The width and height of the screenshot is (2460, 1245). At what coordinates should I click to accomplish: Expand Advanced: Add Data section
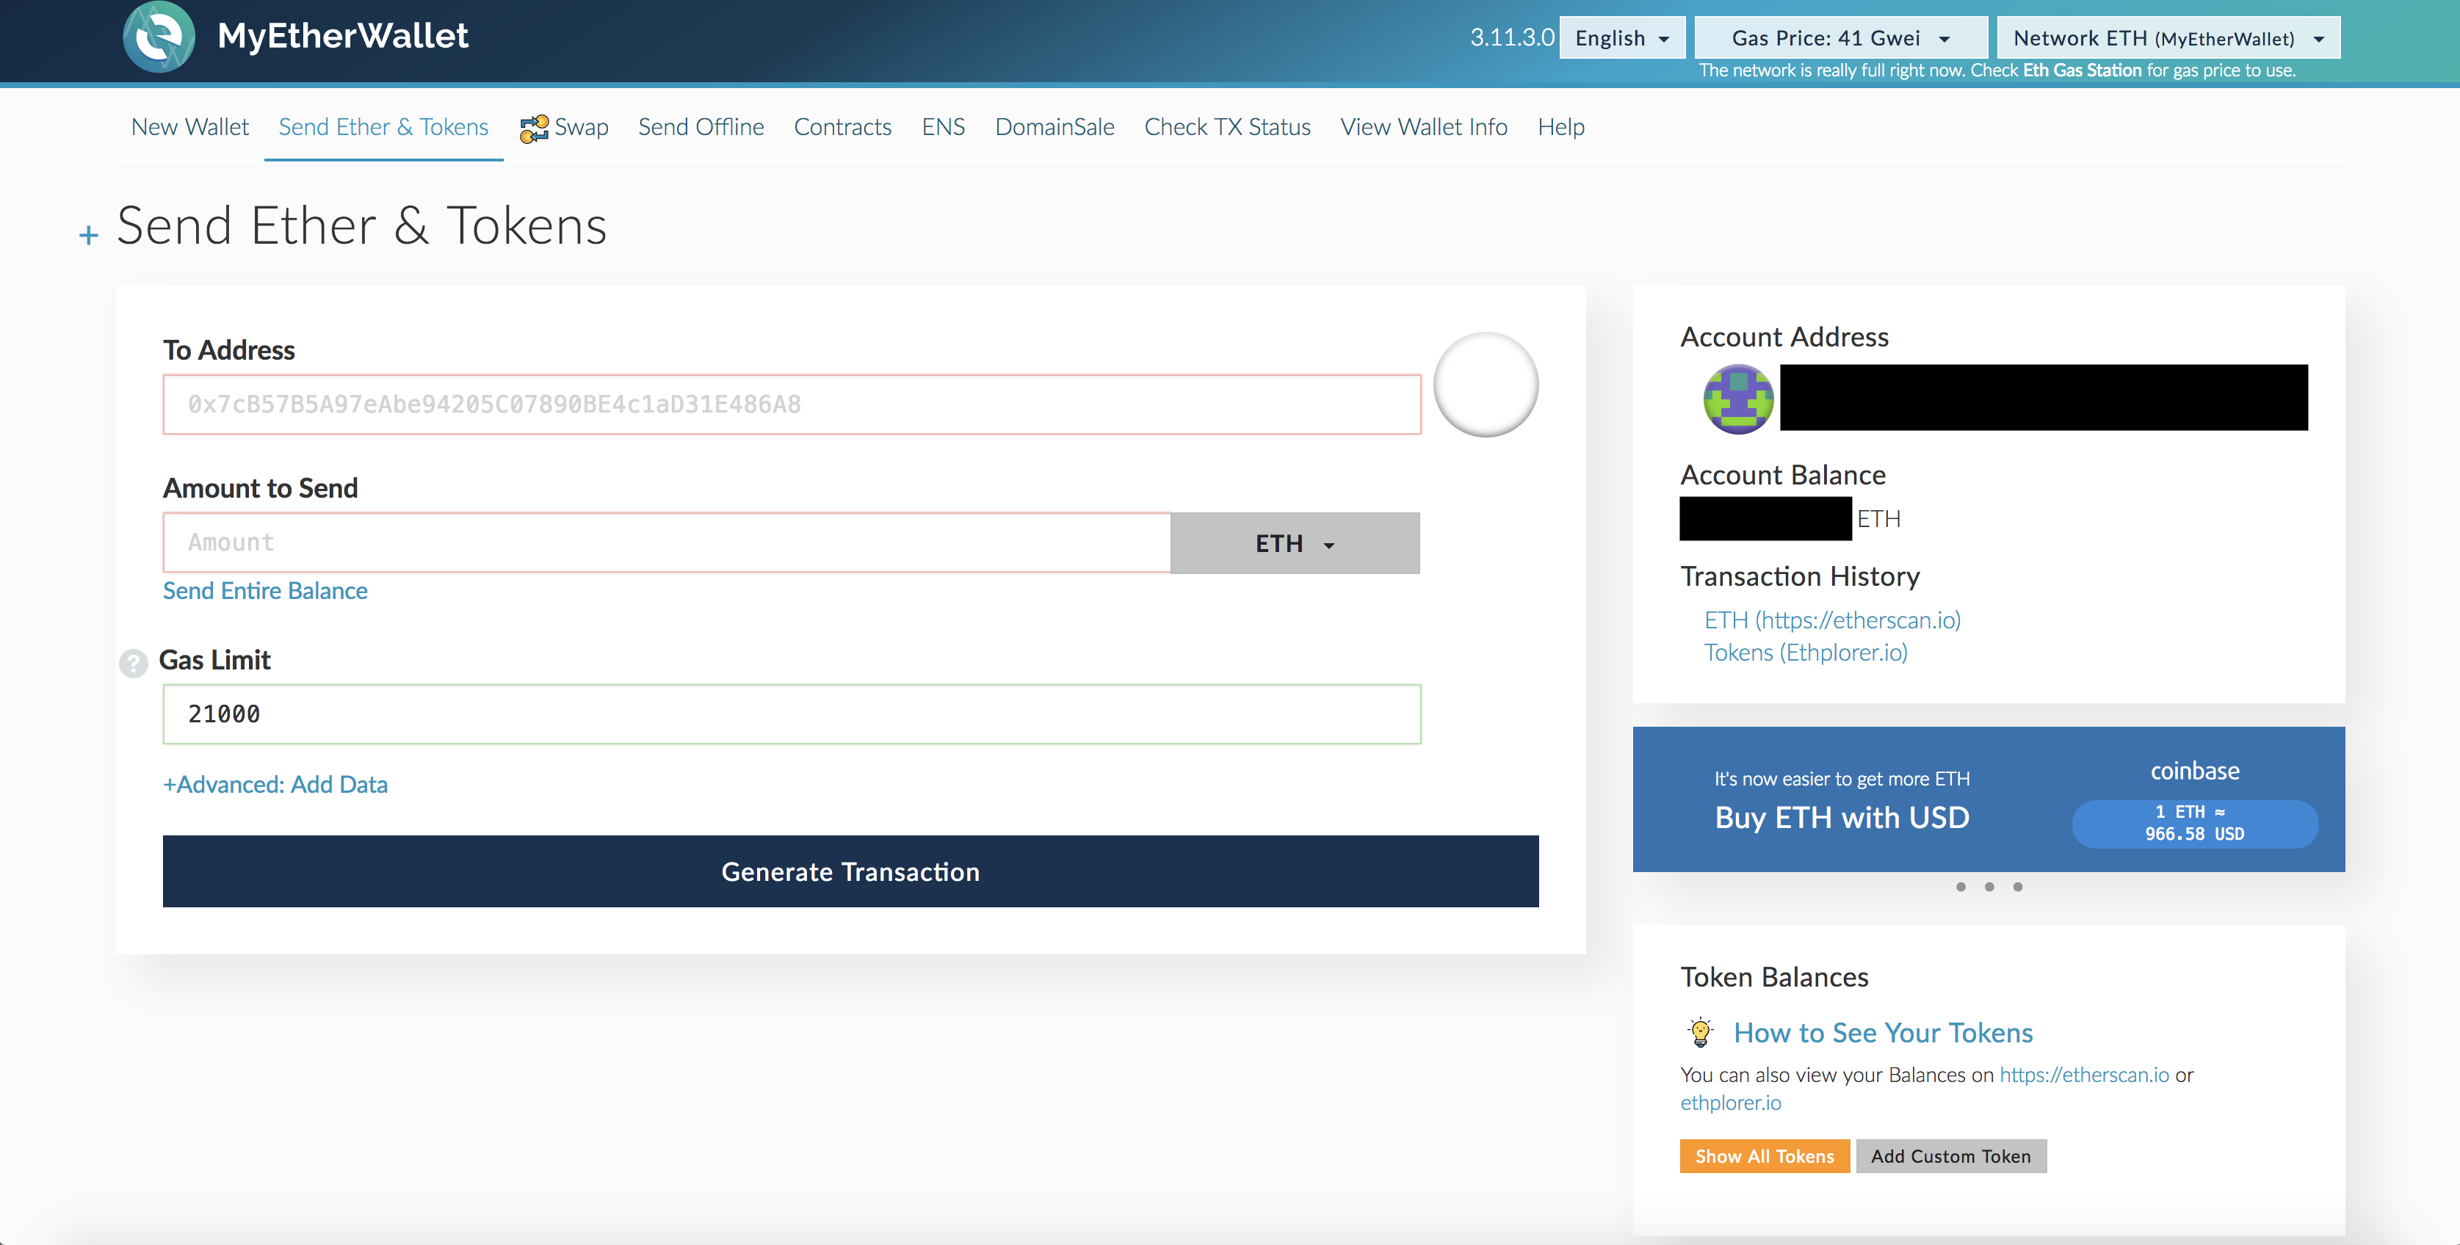275,785
